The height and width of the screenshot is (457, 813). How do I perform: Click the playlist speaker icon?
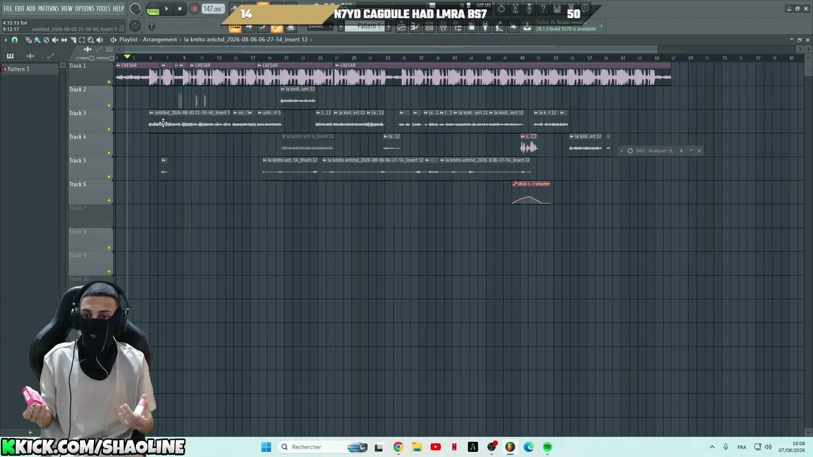(x=113, y=39)
